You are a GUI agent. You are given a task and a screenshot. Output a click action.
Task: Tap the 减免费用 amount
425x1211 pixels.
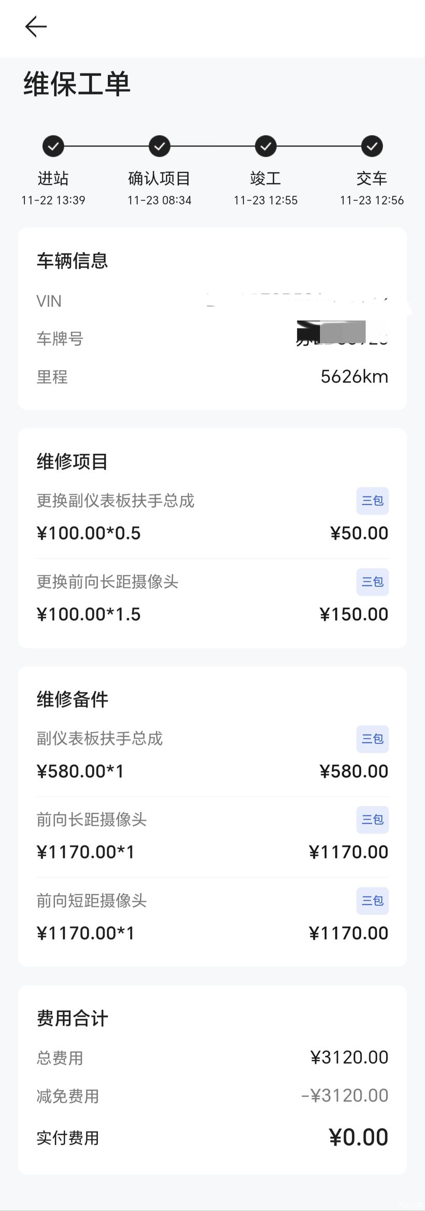tap(345, 1096)
